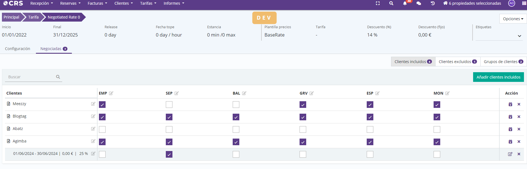Edit the EMP column header icon
The height and width of the screenshot is (169, 527).
[x=111, y=93]
